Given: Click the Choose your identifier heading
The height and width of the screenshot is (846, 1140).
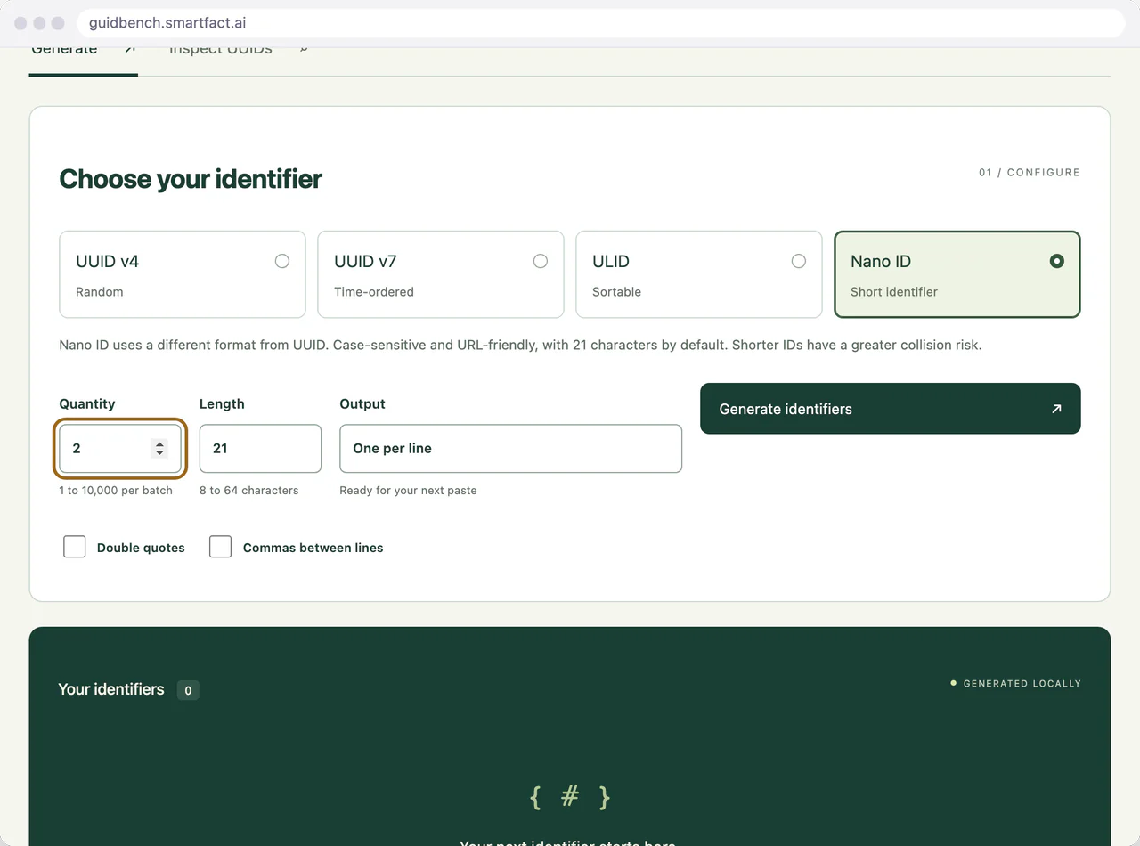Looking at the screenshot, I should click(x=191, y=179).
